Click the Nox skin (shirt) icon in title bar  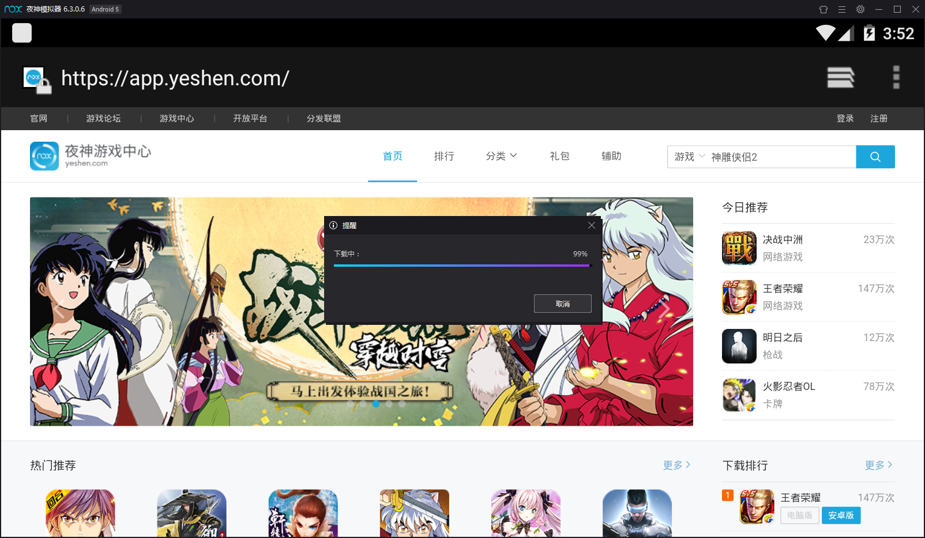click(x=824, y=9)
